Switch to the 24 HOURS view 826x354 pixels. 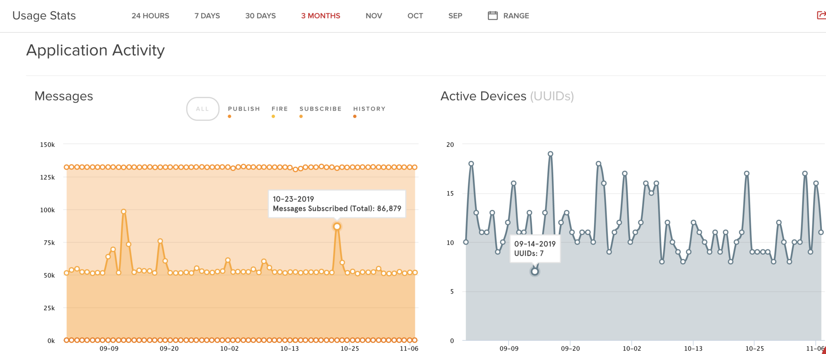pos(150,16)
